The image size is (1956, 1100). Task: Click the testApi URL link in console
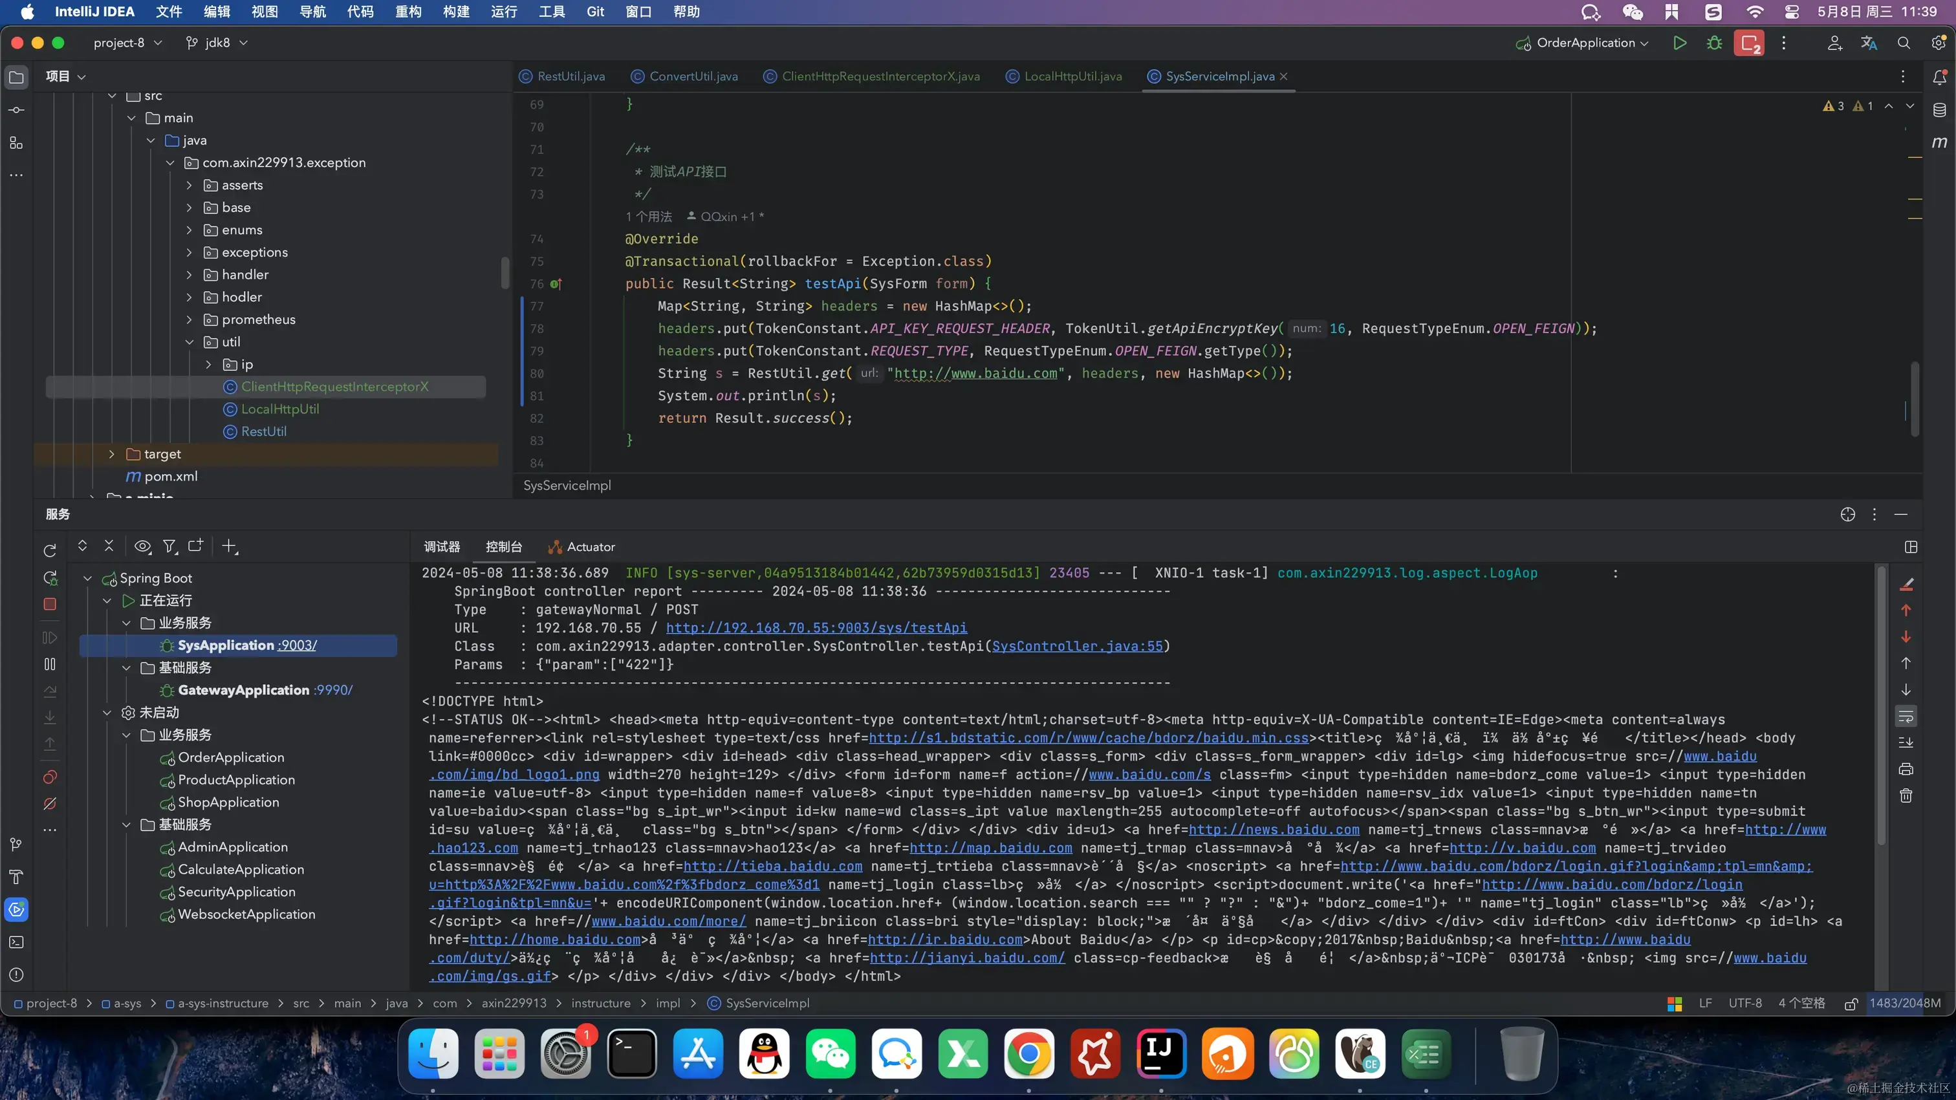tap(816, 628)
